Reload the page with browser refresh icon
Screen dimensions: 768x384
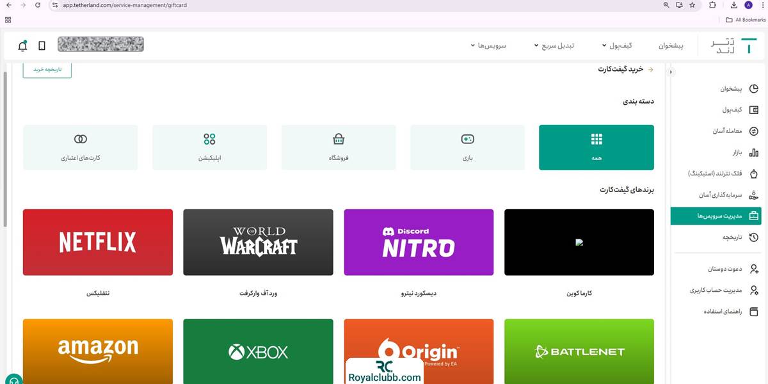click(38, 4)
